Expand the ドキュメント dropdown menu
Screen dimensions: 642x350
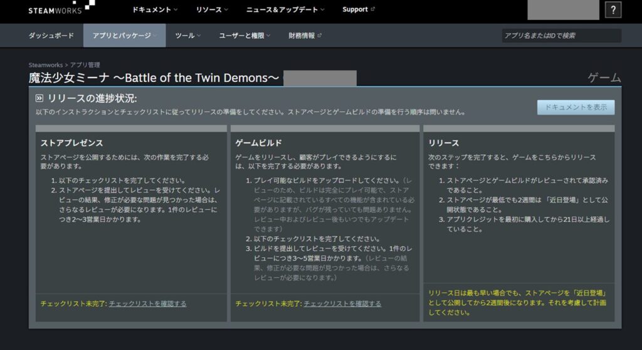[155, 10]
